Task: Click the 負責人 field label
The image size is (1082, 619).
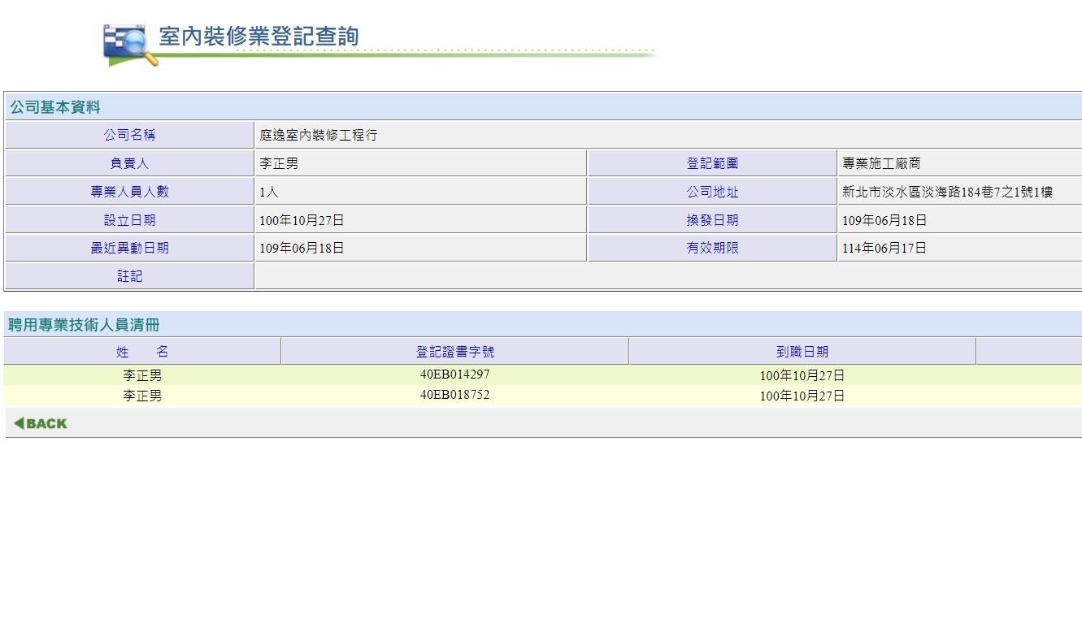Action: (129, 162)
